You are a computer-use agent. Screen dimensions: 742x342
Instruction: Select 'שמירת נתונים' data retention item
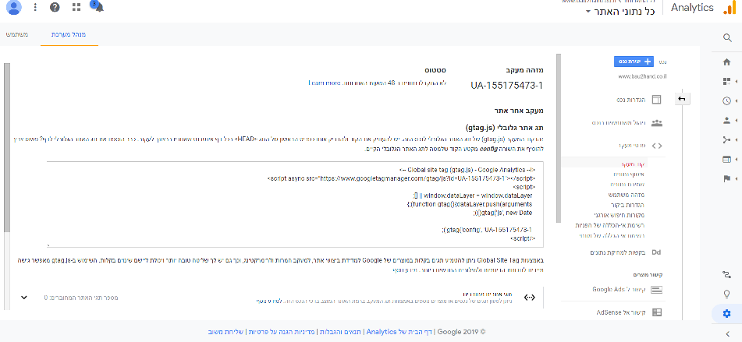(629, 184)
